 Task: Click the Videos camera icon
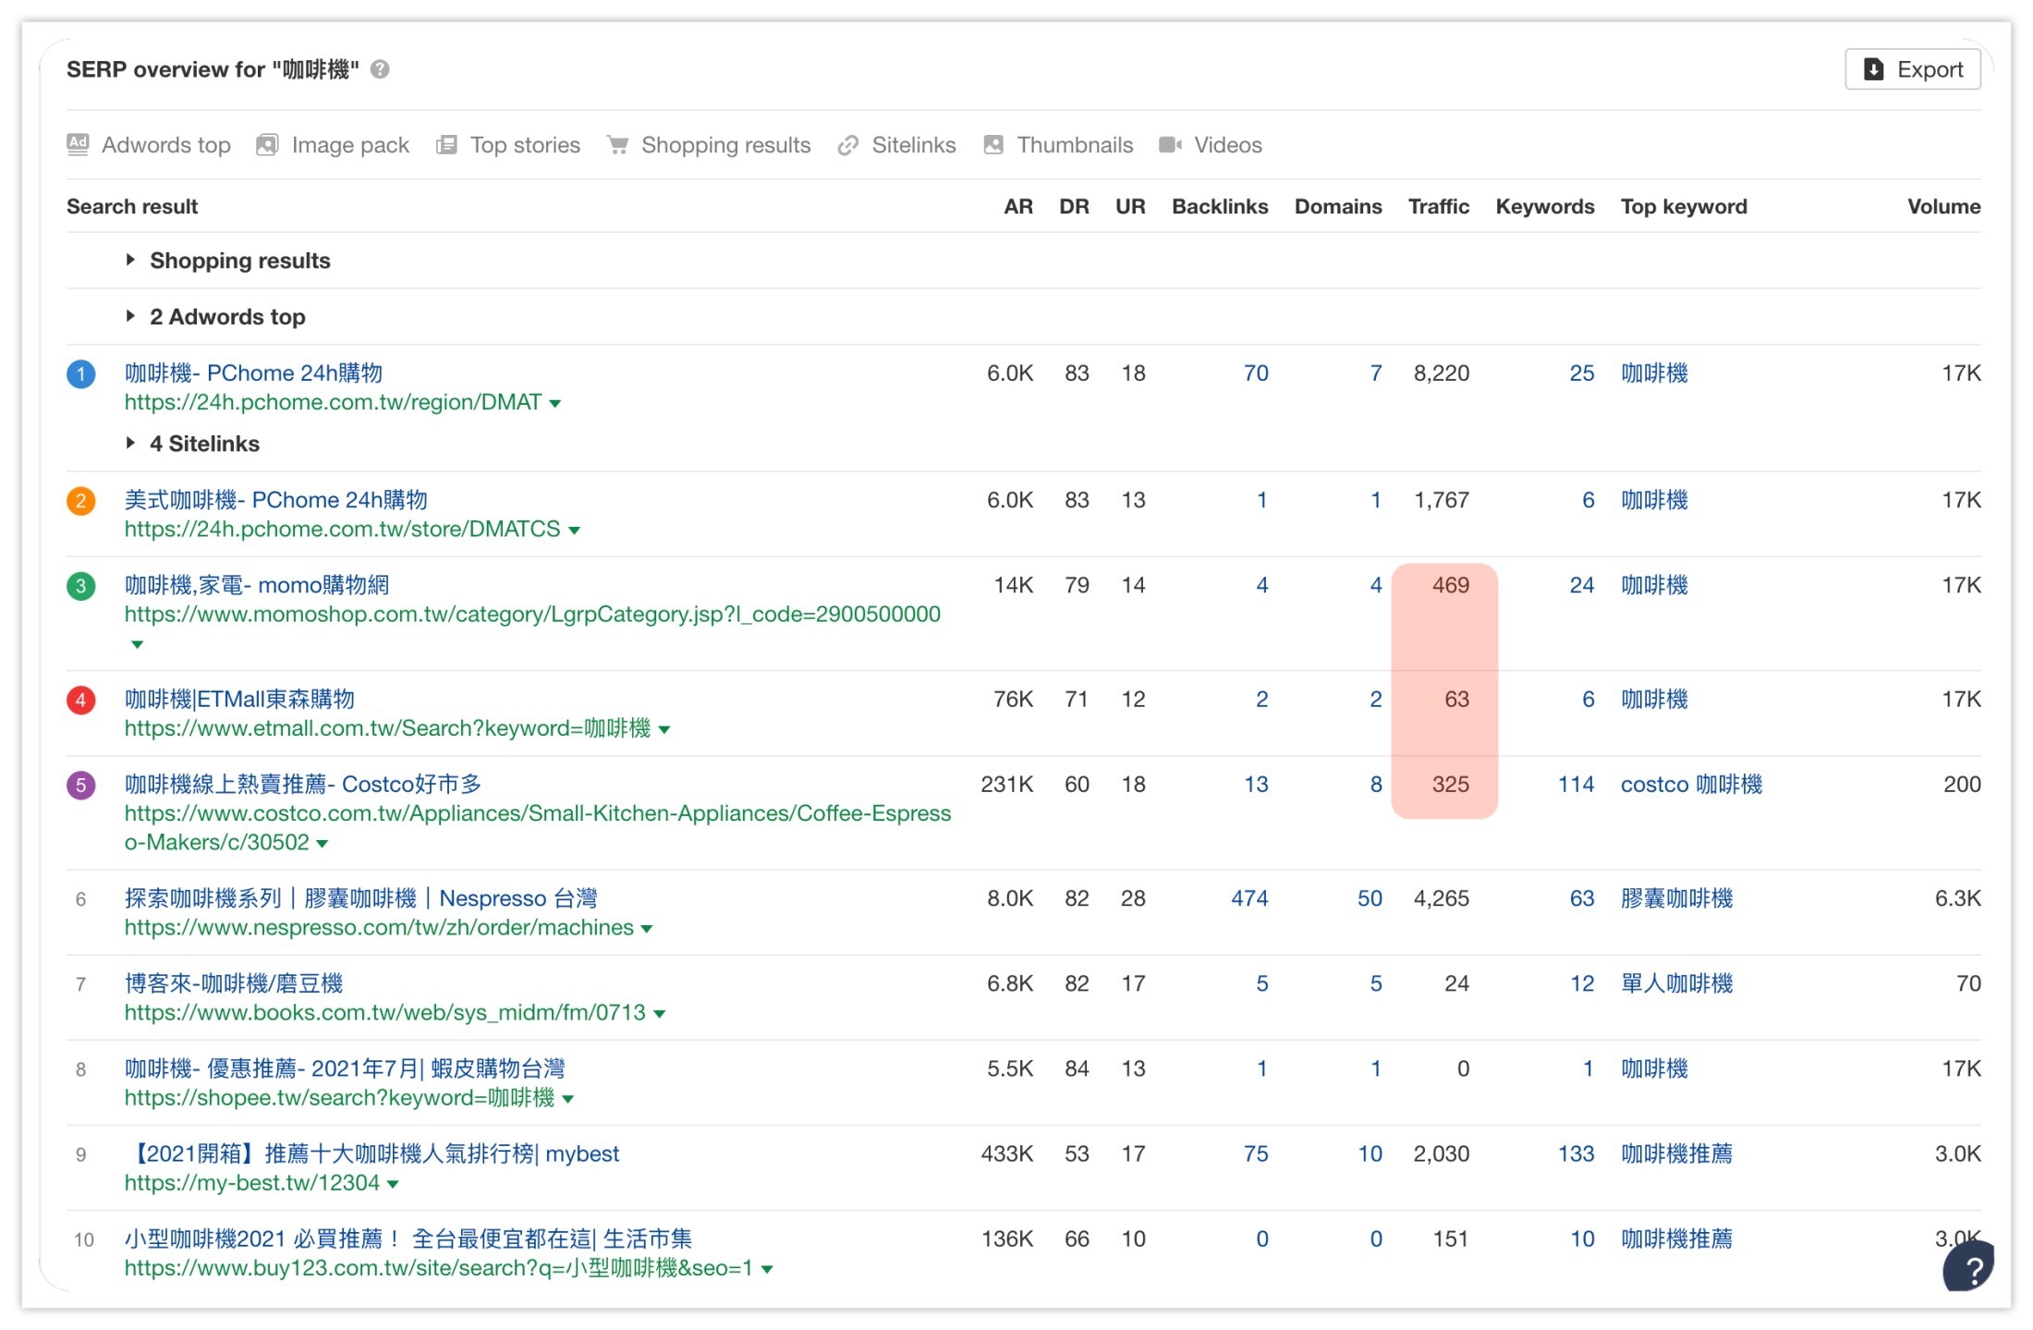pyautogui.click(x=1170, y=144)
